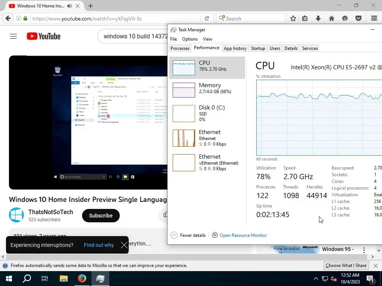
Task: Switch to the Services tab
Action: tap(310, 48)
